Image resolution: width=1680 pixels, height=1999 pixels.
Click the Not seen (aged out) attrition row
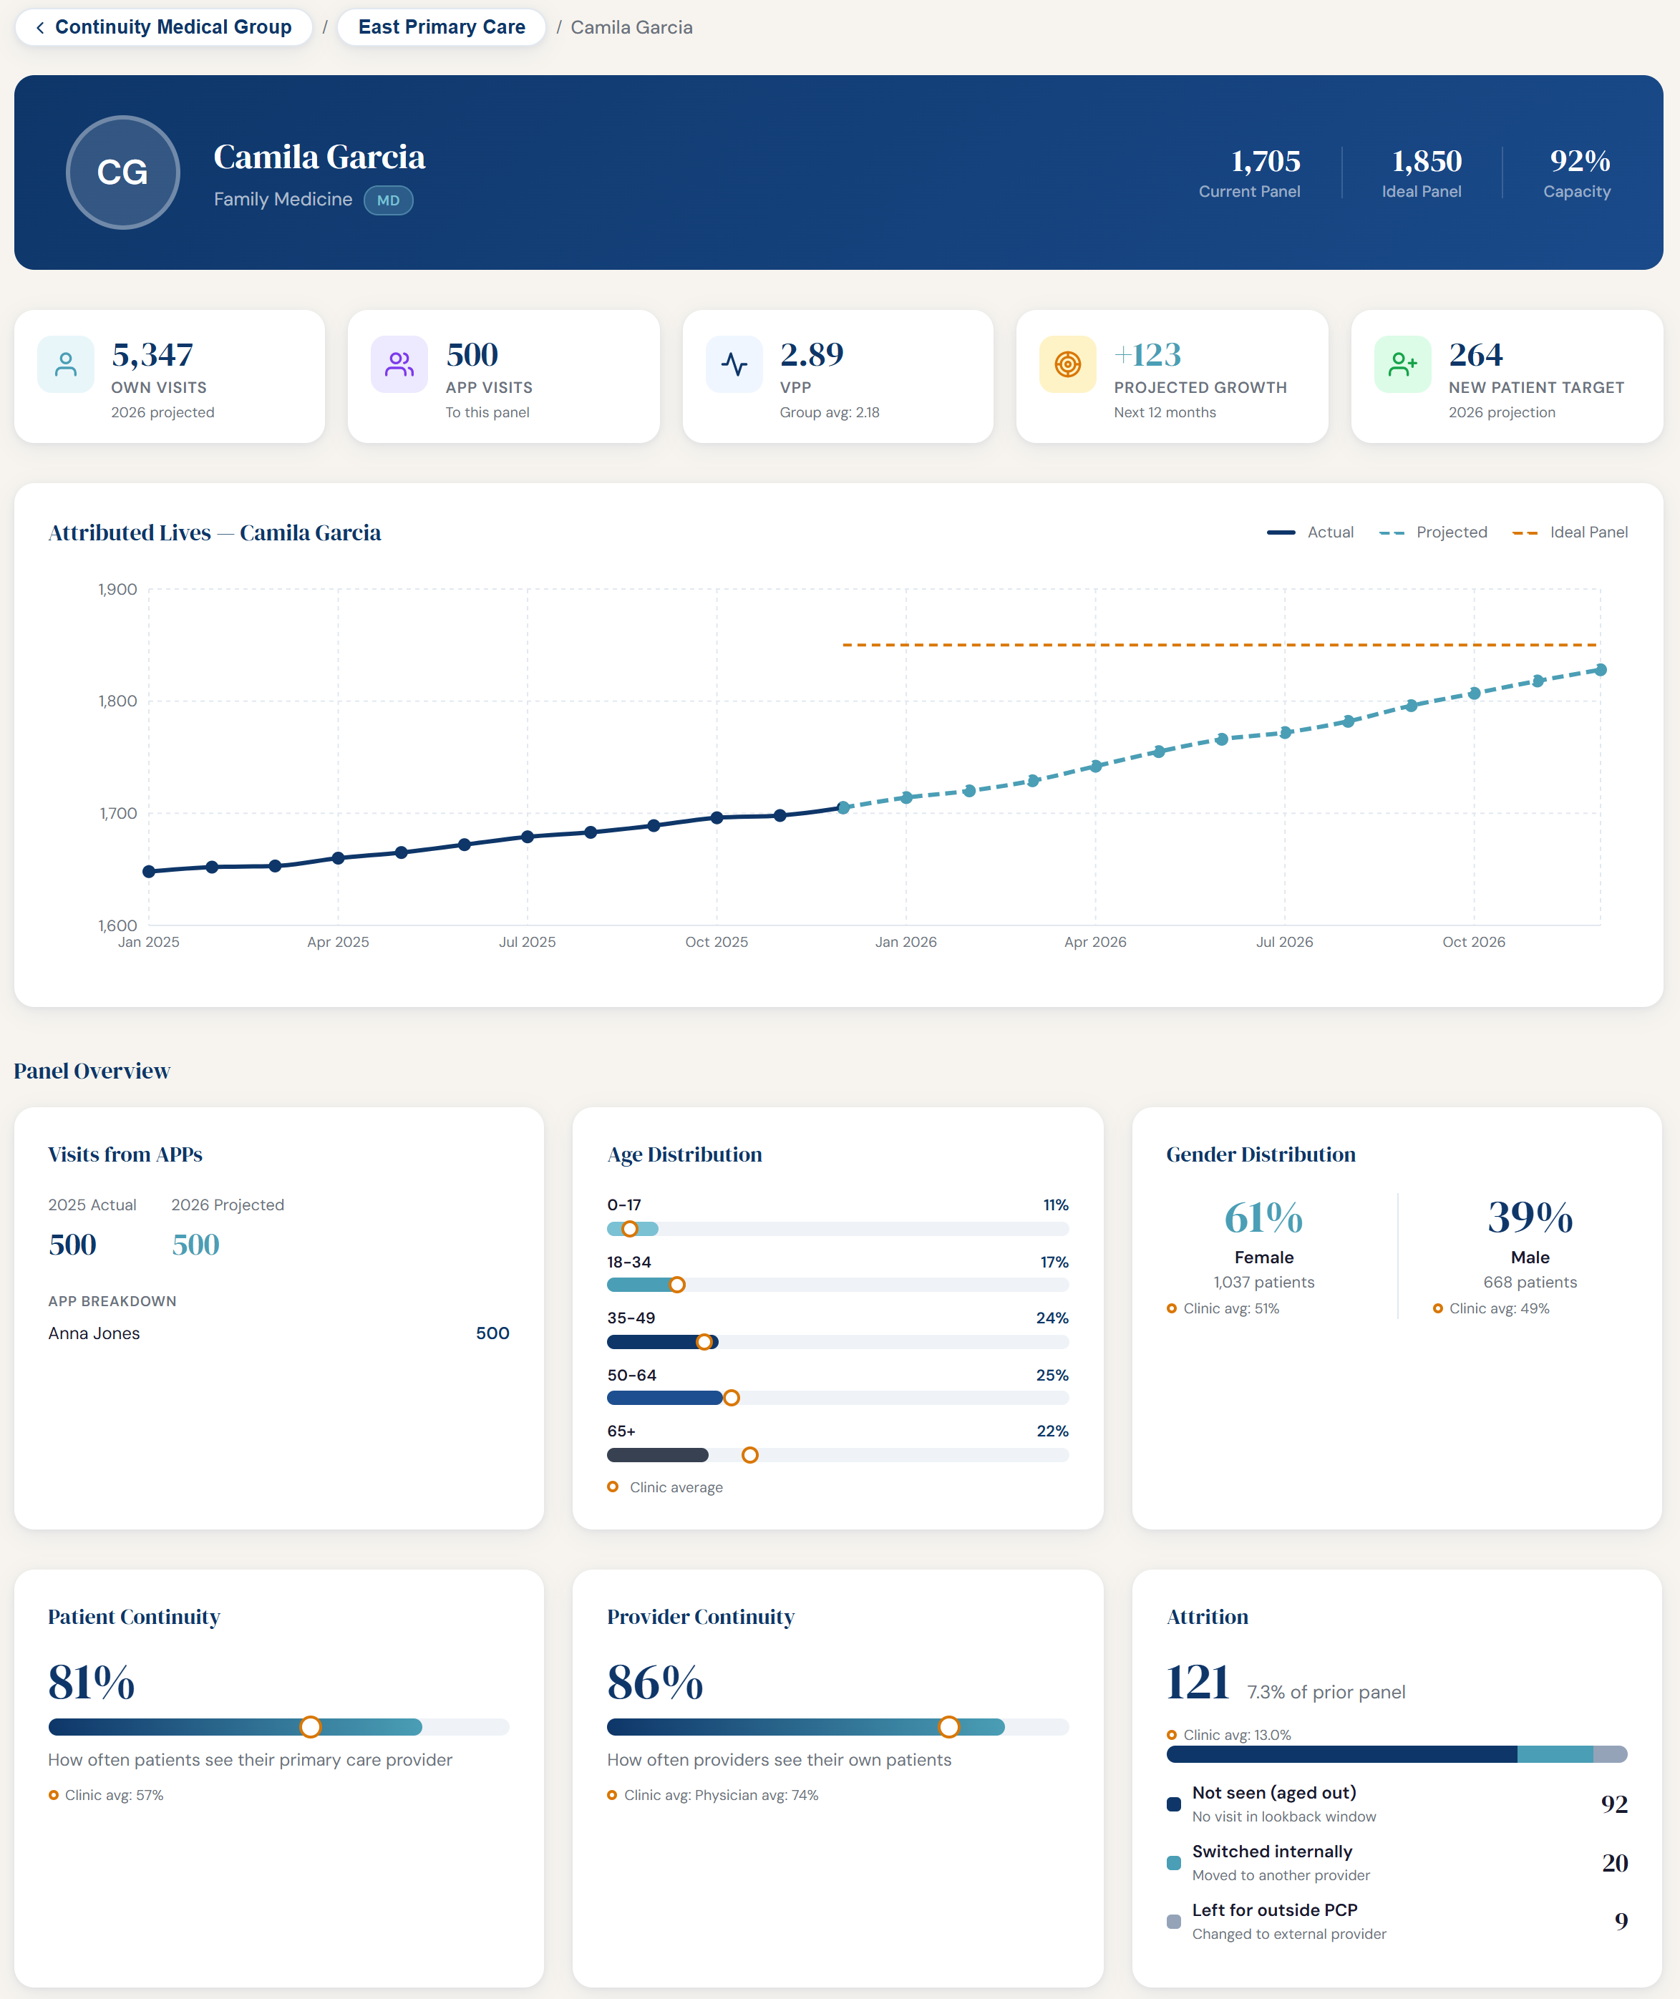coord(1397,1804)
